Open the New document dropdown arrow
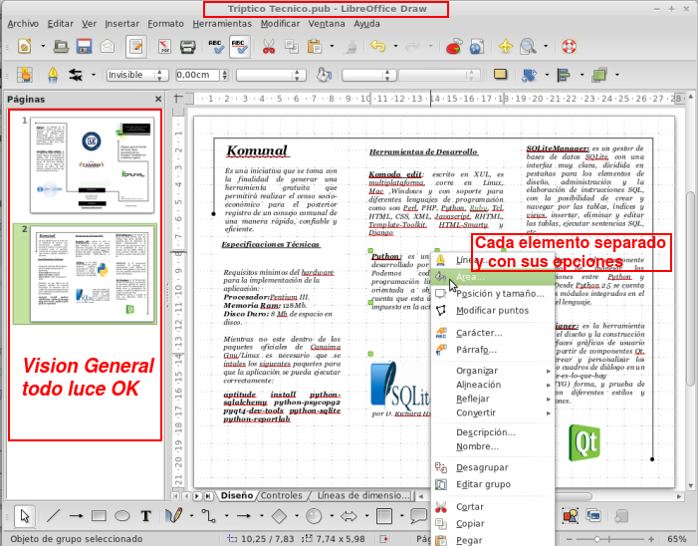Screen dimensions: 698x546 coord(43,46)
